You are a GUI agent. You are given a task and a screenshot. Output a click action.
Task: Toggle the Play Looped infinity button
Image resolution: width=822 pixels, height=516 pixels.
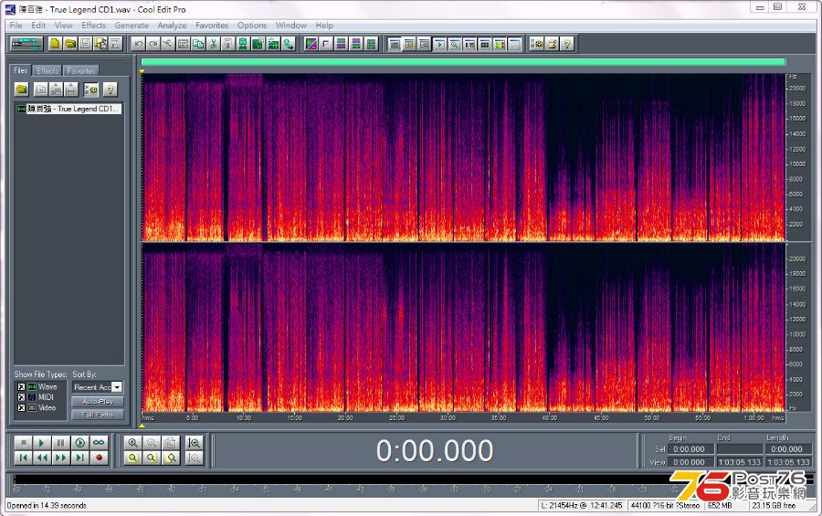(99, 443)
